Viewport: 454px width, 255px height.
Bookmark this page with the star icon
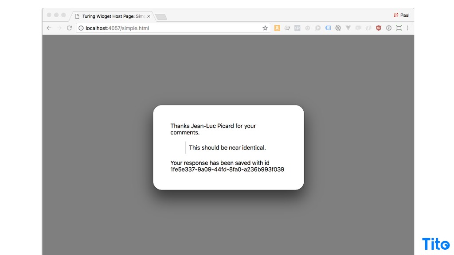coord(265,28)
